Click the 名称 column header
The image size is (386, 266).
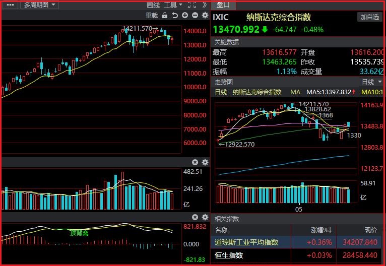coord(221,230)
